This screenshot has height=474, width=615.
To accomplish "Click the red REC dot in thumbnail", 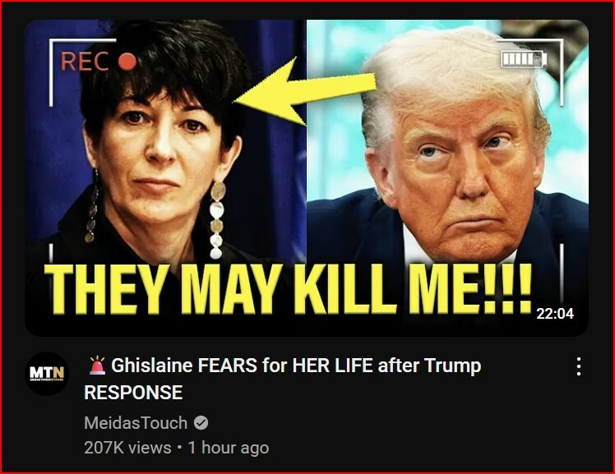I will coord(127,61).
